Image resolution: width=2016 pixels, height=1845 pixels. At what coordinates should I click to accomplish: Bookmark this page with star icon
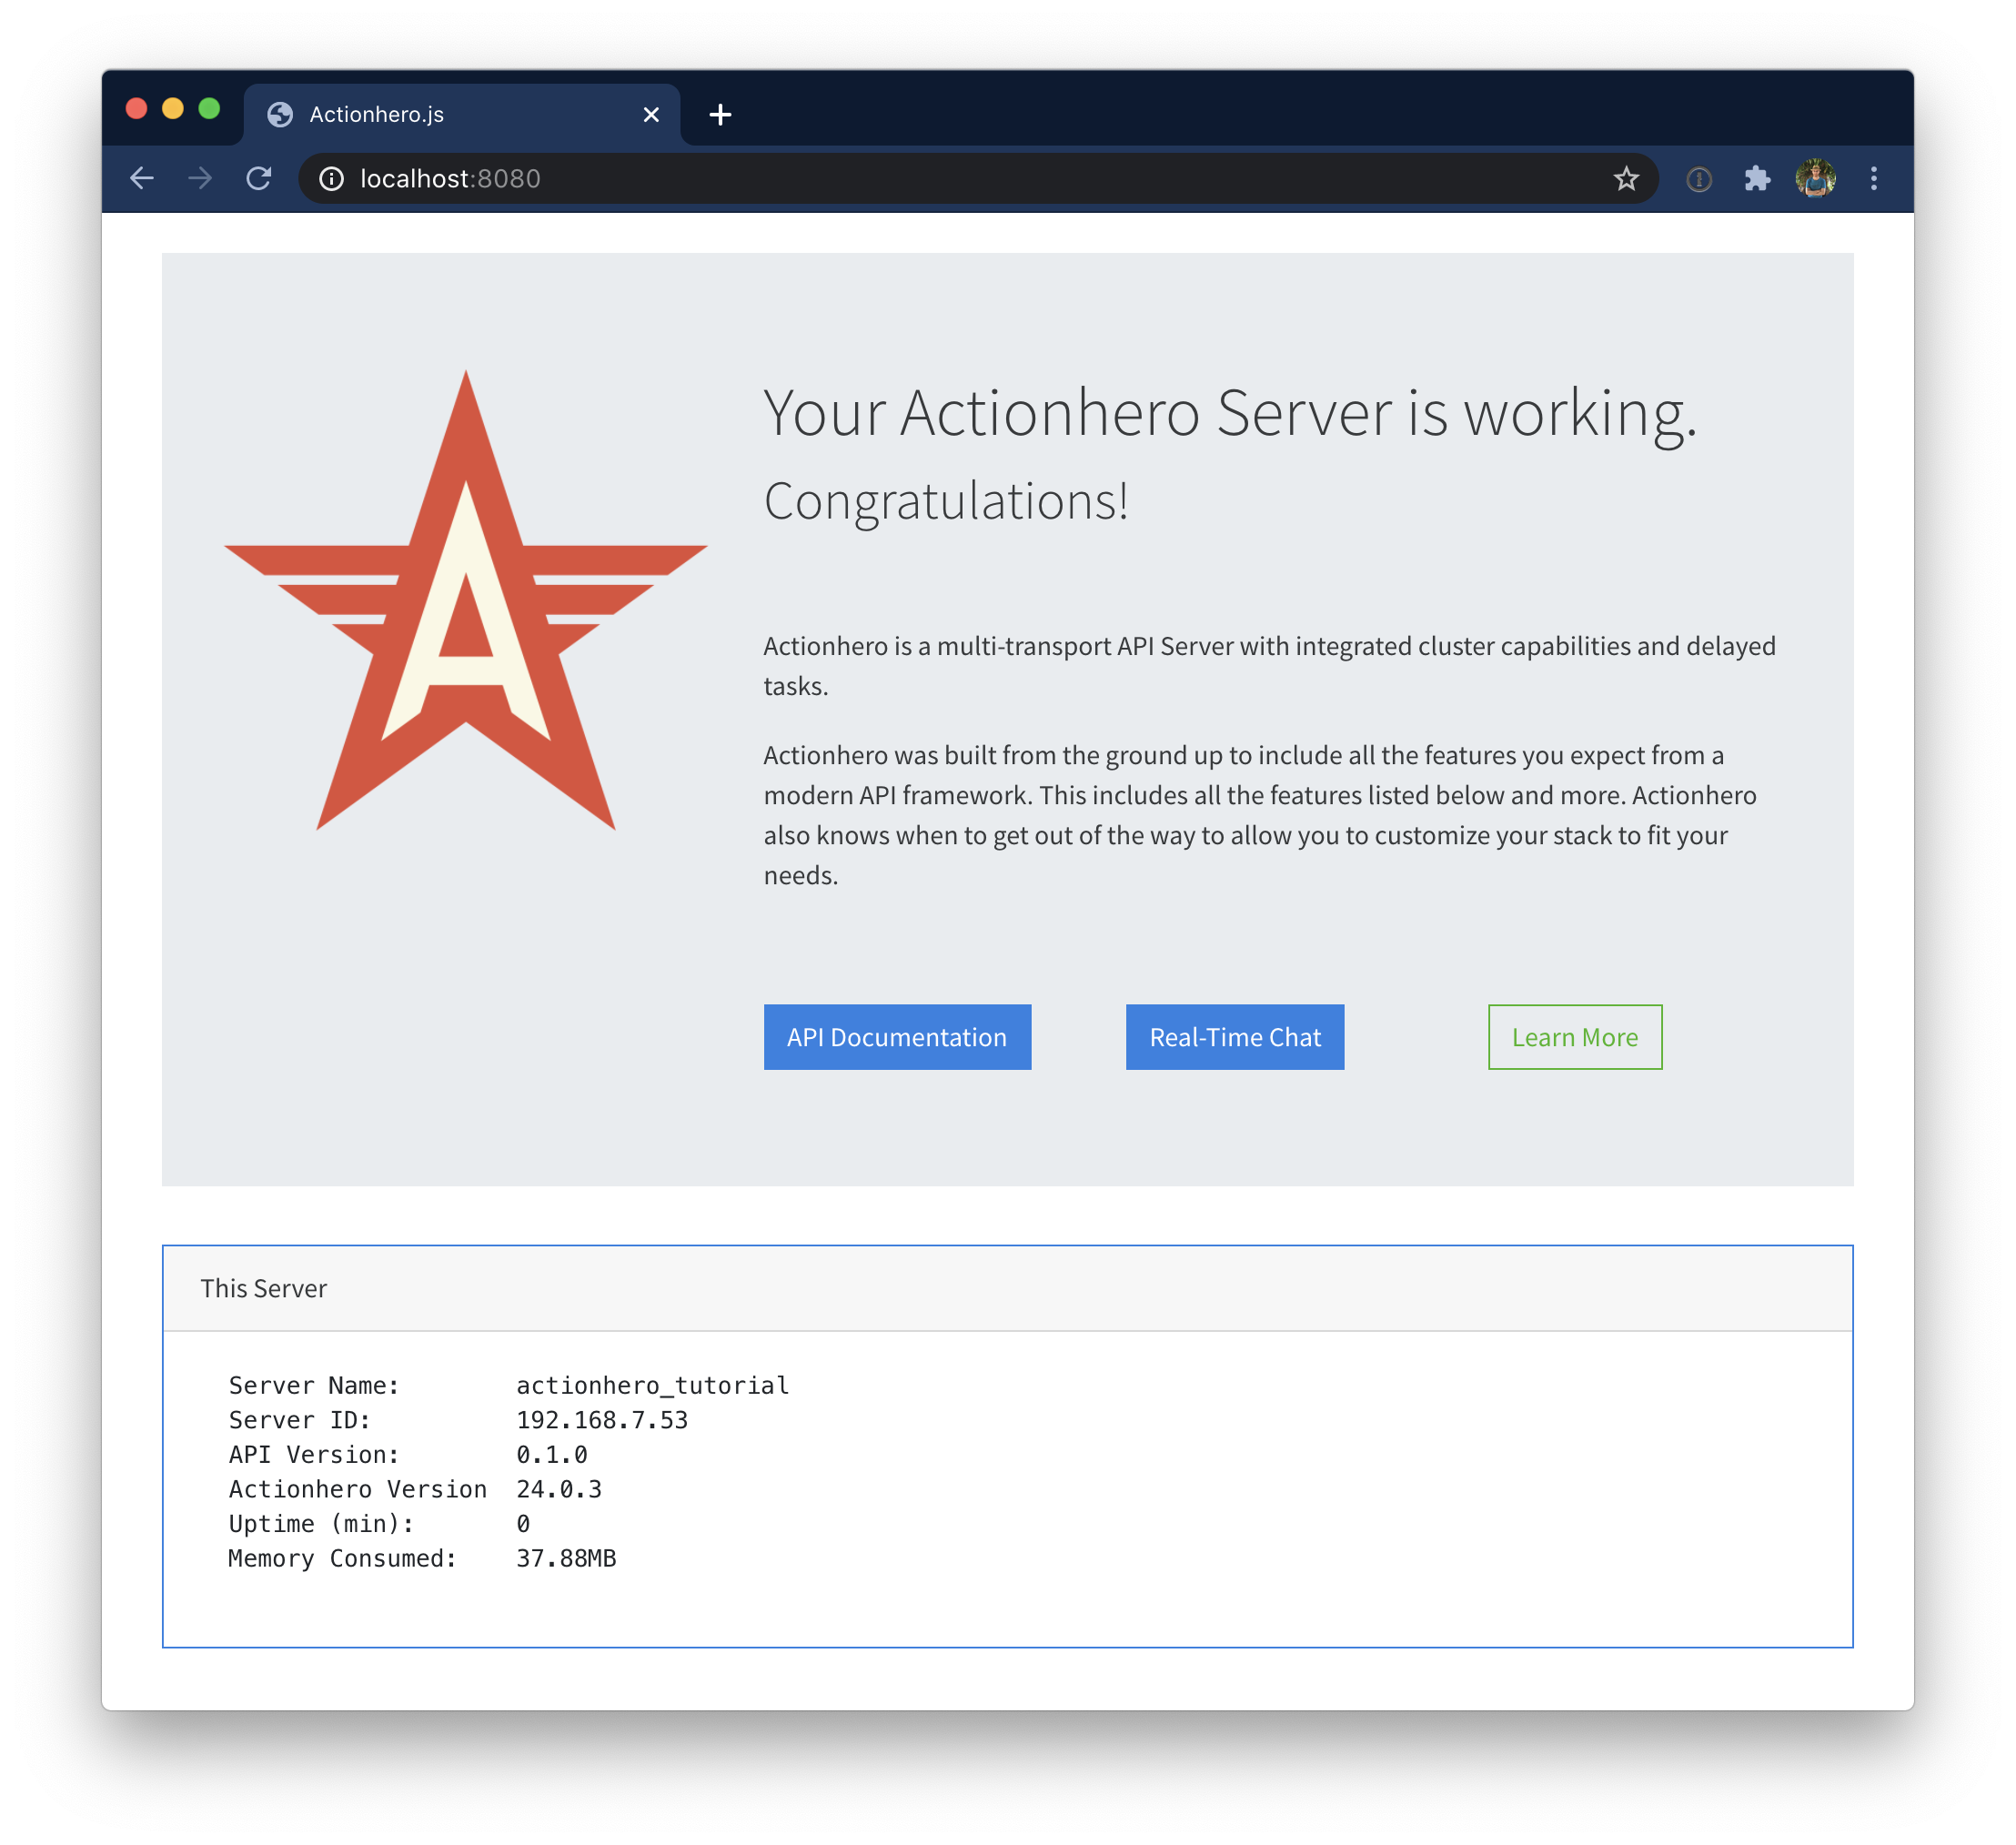pos(1626,179)
